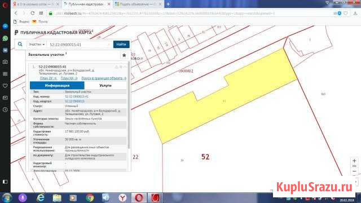The width and height of the screenshot is (361, 203).
Task: Select the Информация tab
Action: point(57,85)
